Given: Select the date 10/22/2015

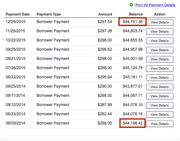Looking at the screenshot, I should [x=15, y=40].
